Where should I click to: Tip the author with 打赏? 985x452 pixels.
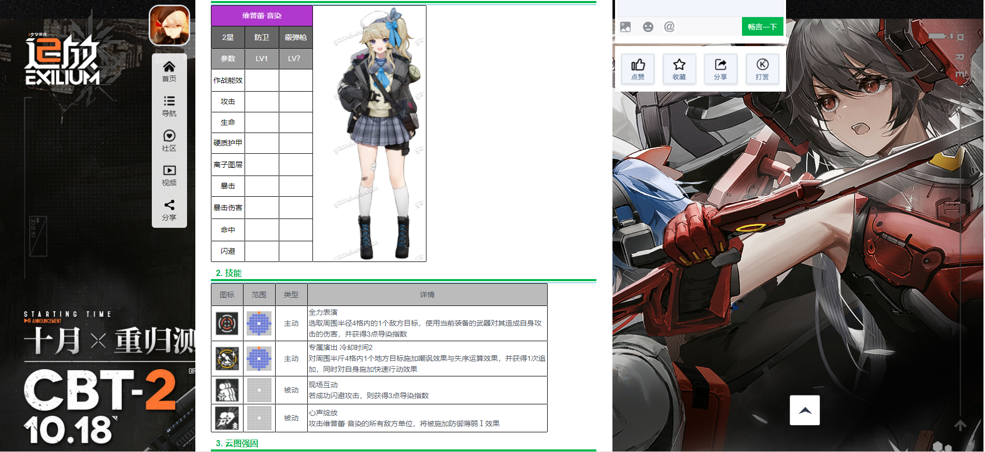762,69
